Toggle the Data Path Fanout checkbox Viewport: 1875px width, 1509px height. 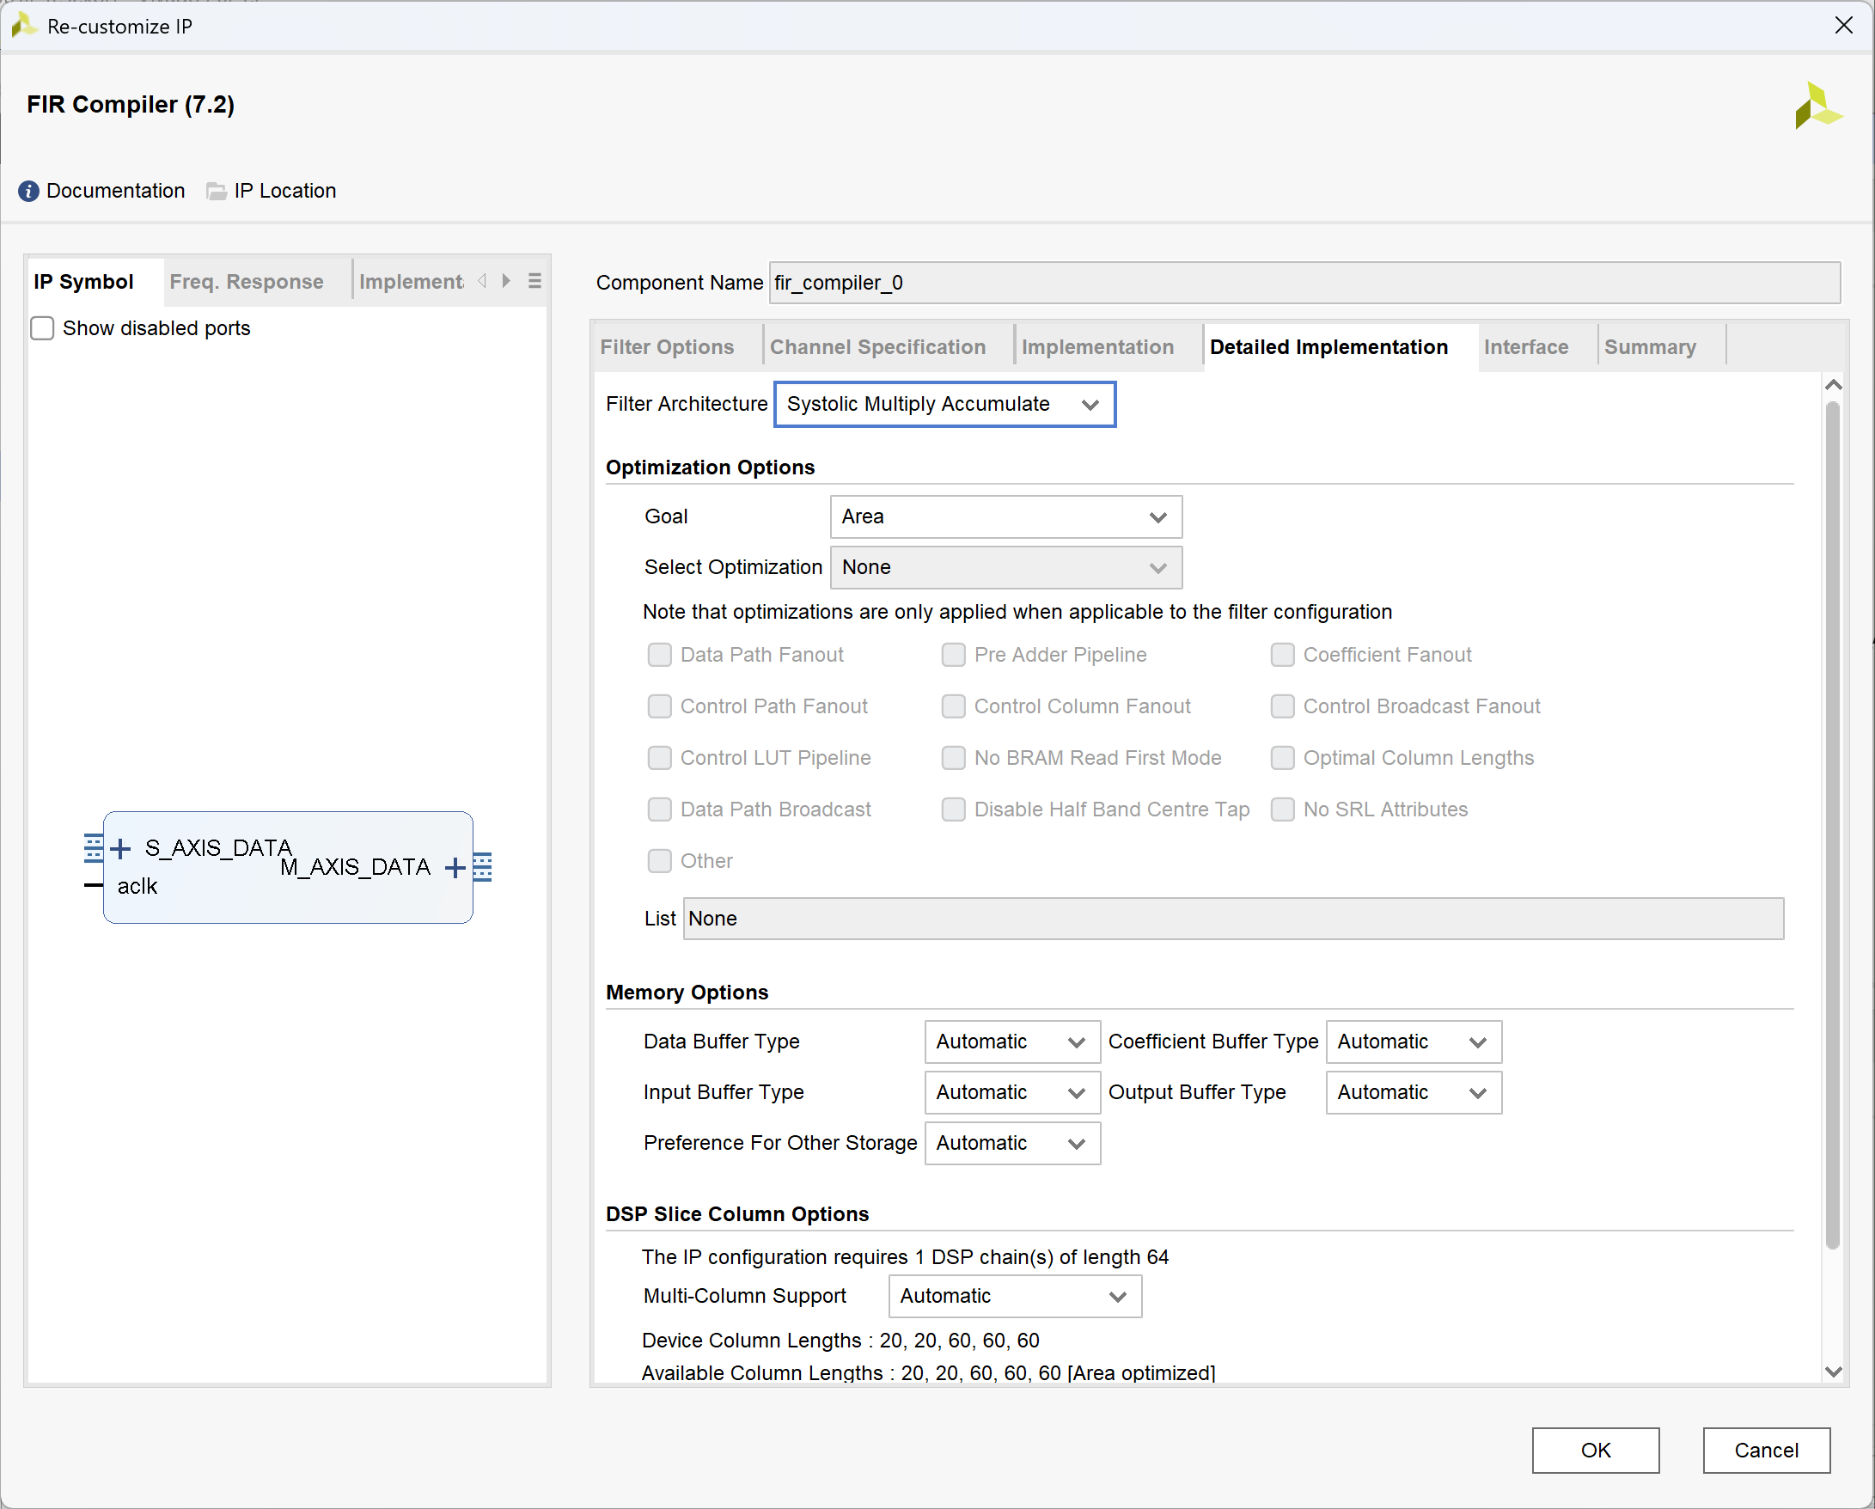coord(659,654)
